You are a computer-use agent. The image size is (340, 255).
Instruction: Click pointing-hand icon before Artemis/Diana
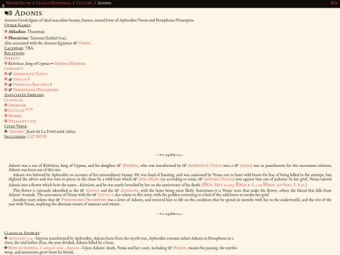point(200,179)
